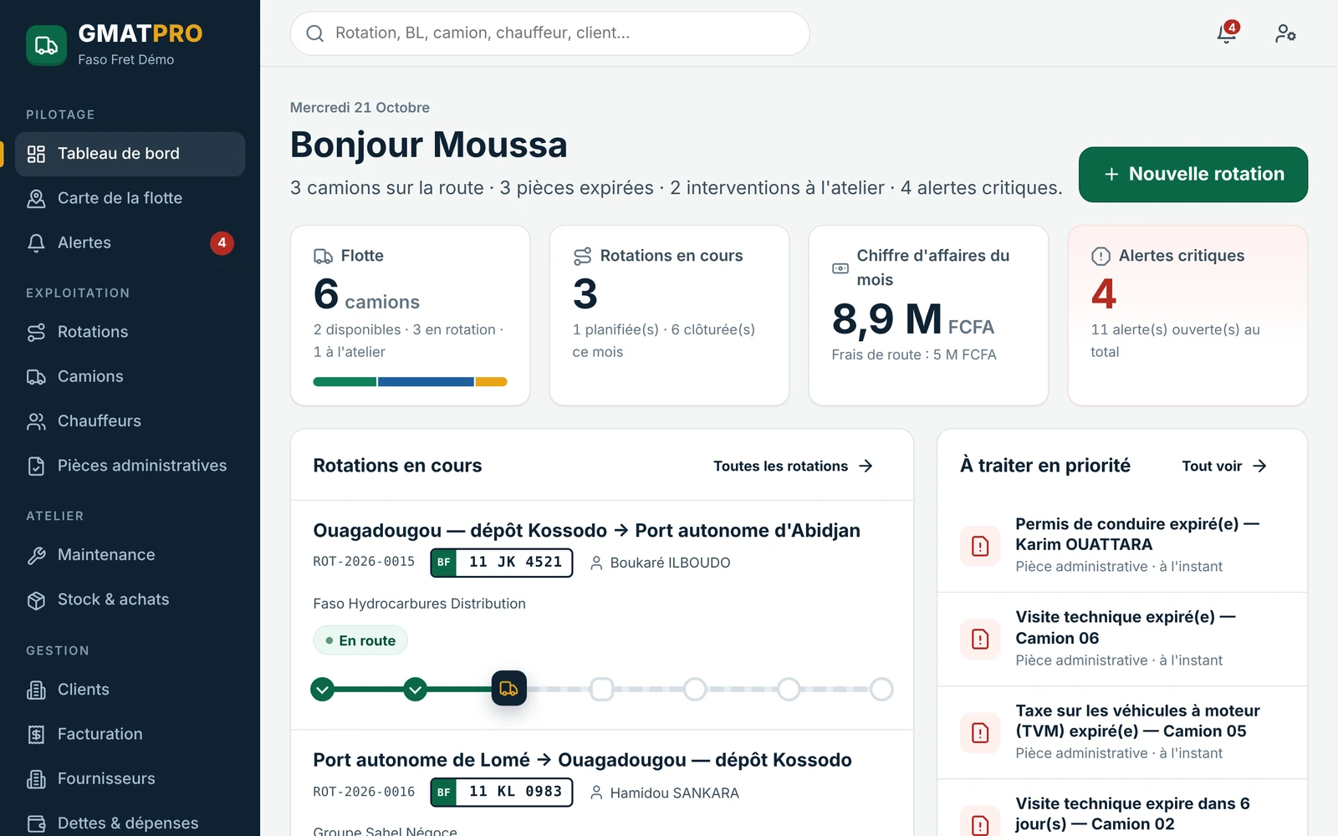Open user settings icon in header
1338x836 pixels.
pos(1285,33)
